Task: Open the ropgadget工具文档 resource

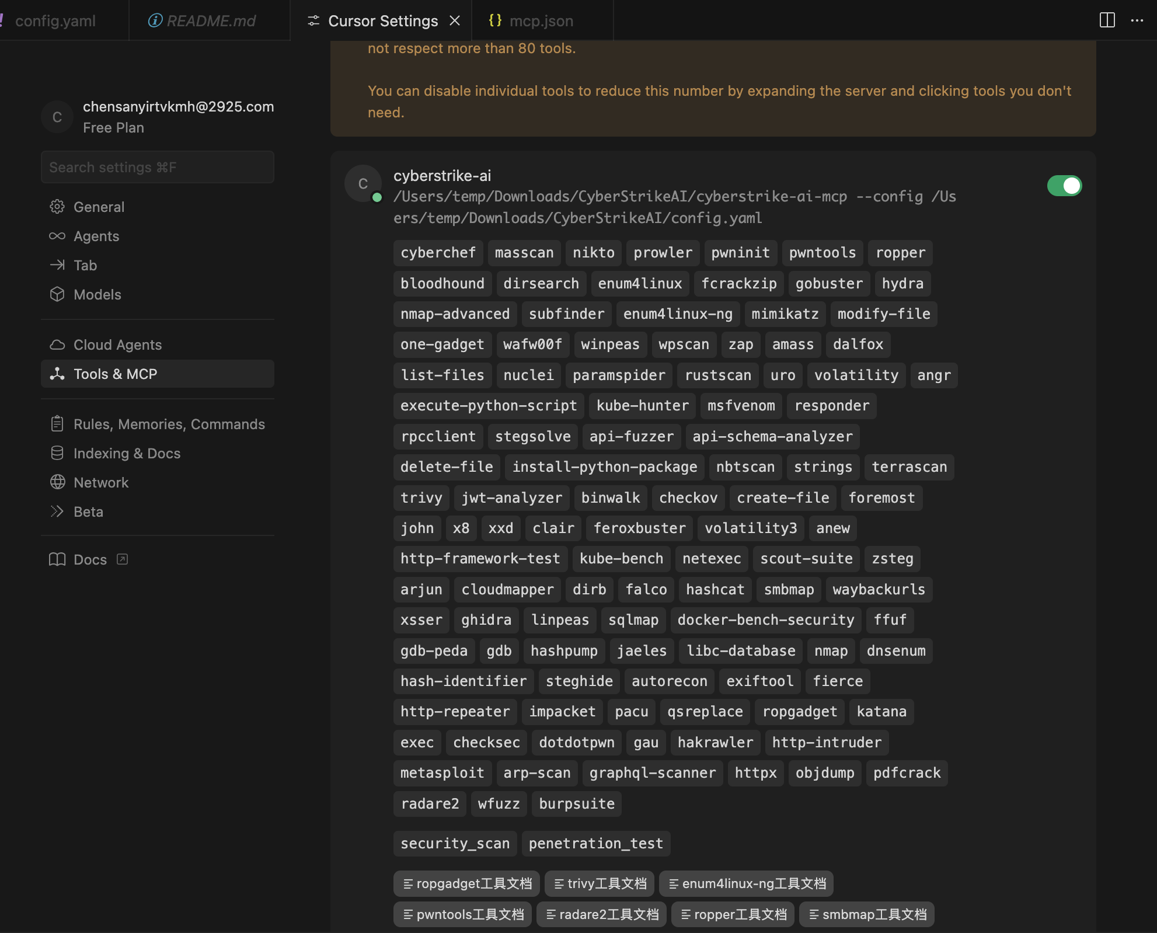Action: point(466,883)
